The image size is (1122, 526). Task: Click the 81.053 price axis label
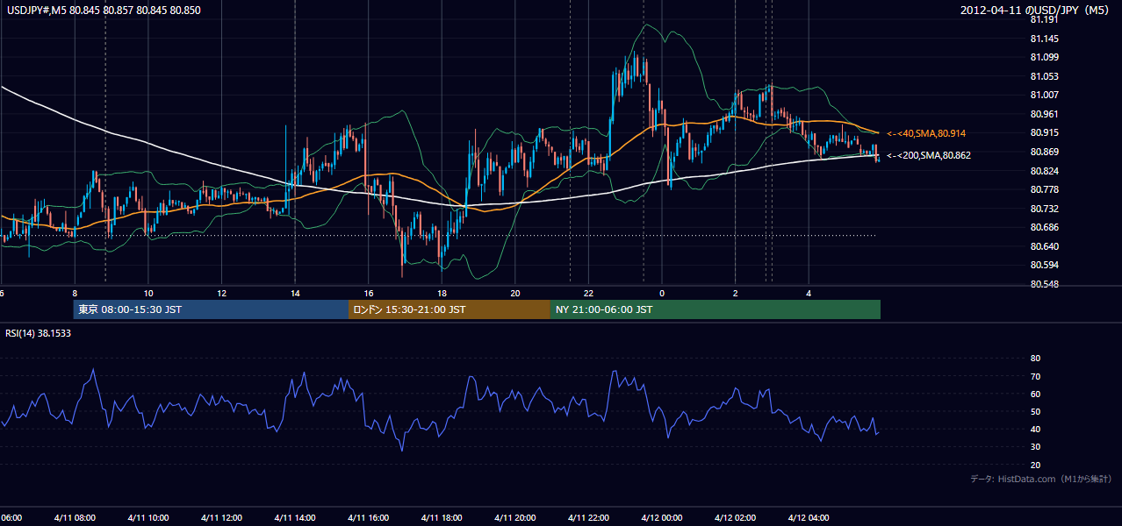pyautogui.click(x=1044, y=76)
